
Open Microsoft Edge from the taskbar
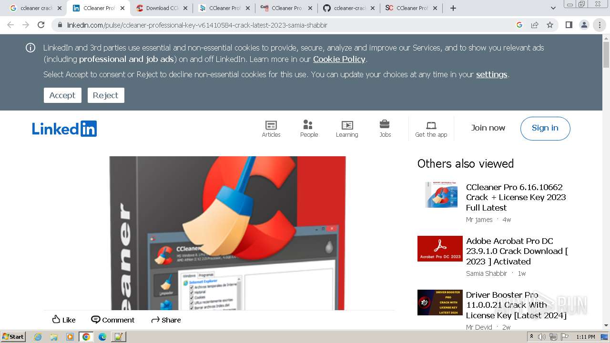[102, 337]
